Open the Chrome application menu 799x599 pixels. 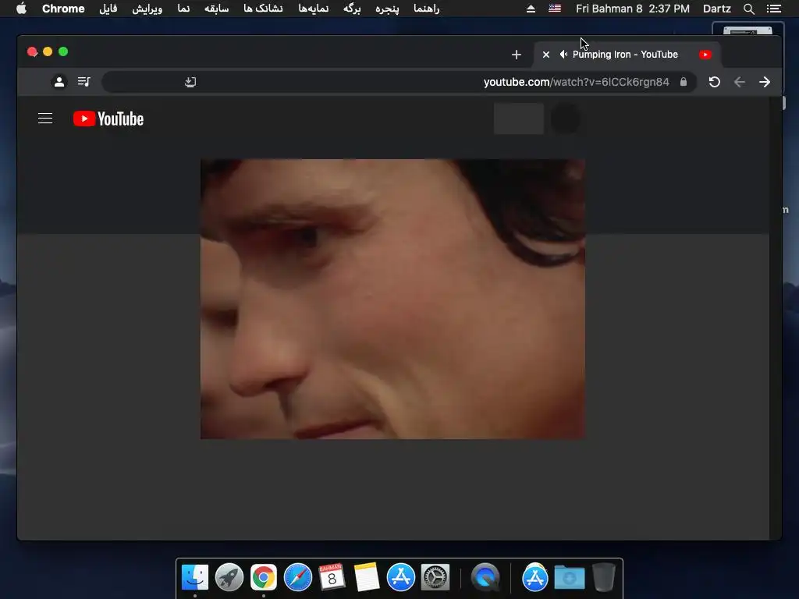tap(63, 9)
